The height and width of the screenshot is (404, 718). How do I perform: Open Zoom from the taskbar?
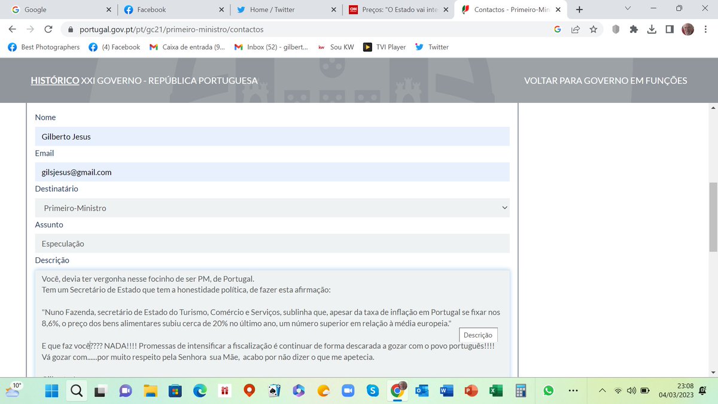tap(348, 391)
